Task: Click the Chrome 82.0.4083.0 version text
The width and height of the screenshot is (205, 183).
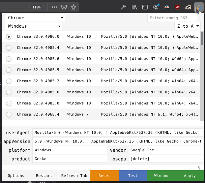Action: pyautogui.click(x=38, y=103)
